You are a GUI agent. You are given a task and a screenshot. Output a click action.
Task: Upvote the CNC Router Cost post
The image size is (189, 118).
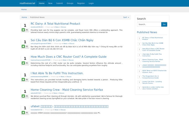23,63
